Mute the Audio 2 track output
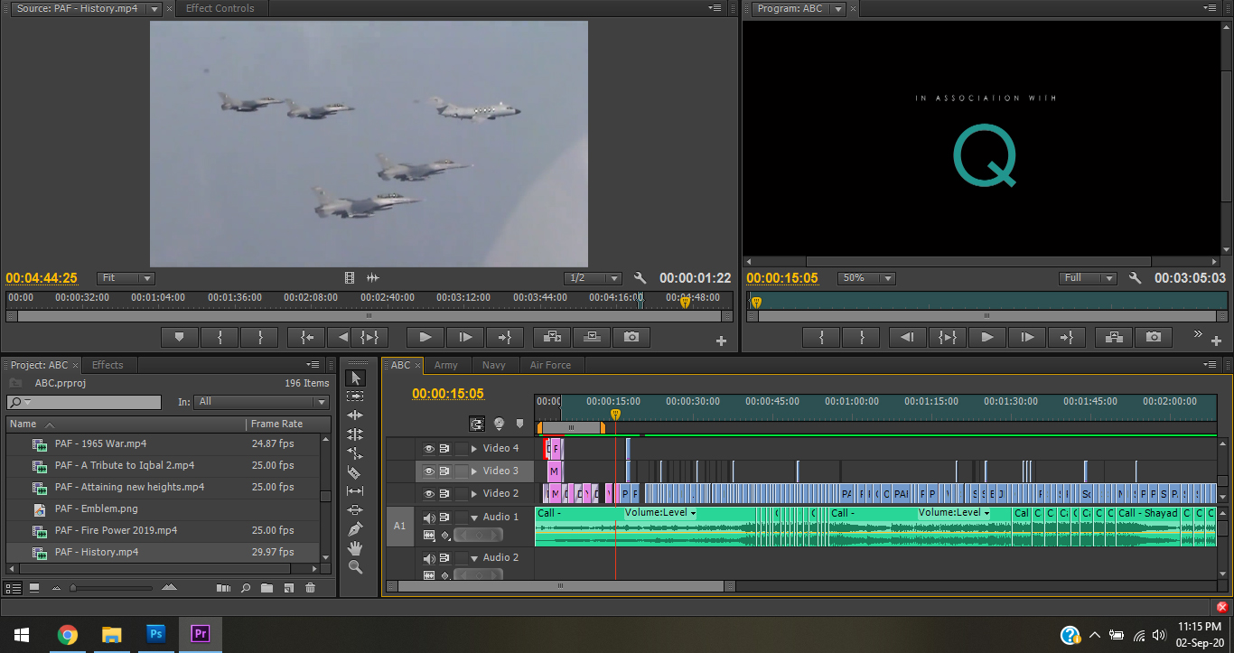The image size is (1234, 653). tap(429, 558)
